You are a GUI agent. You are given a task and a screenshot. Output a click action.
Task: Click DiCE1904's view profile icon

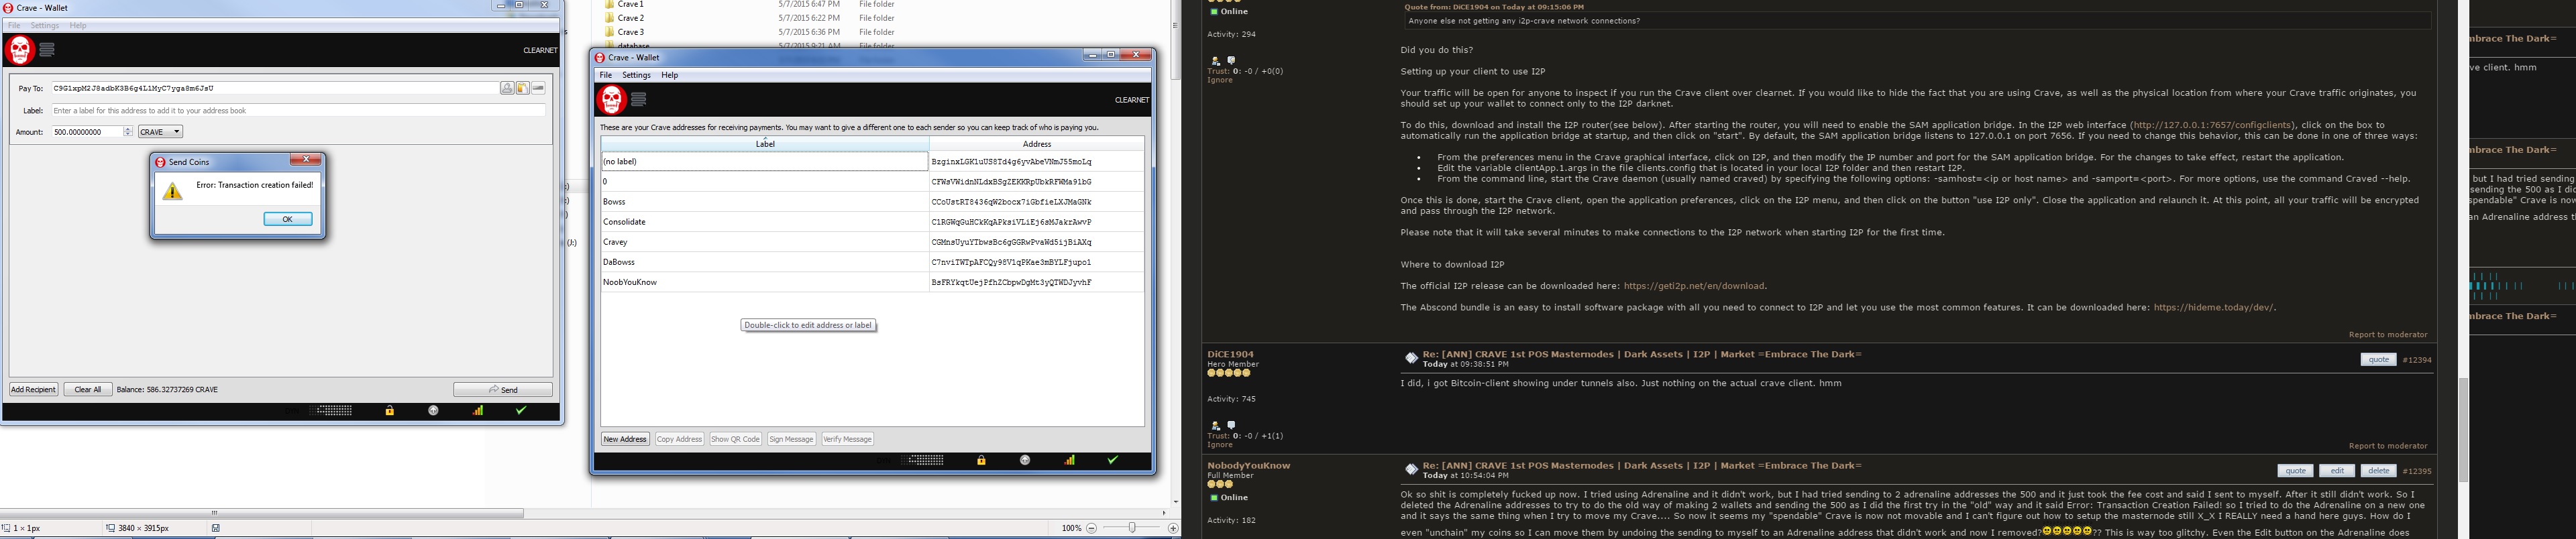(x=1215, y=426)
